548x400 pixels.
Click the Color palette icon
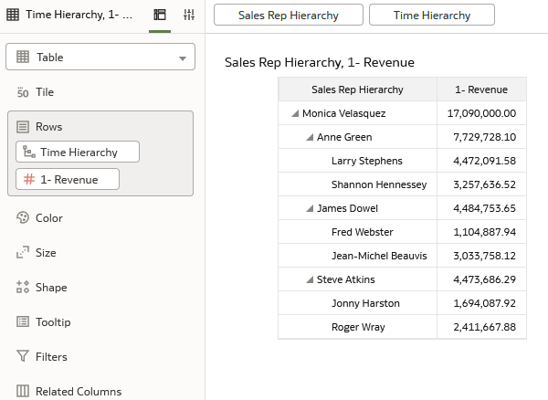tap(24, 218)
